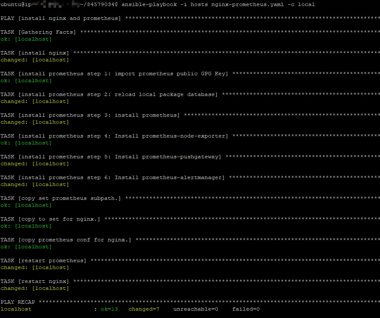The width and height of the screenshot is (380, 318).
Task: Click the ~/84579034$ prompt path
Action: (99, 4)
